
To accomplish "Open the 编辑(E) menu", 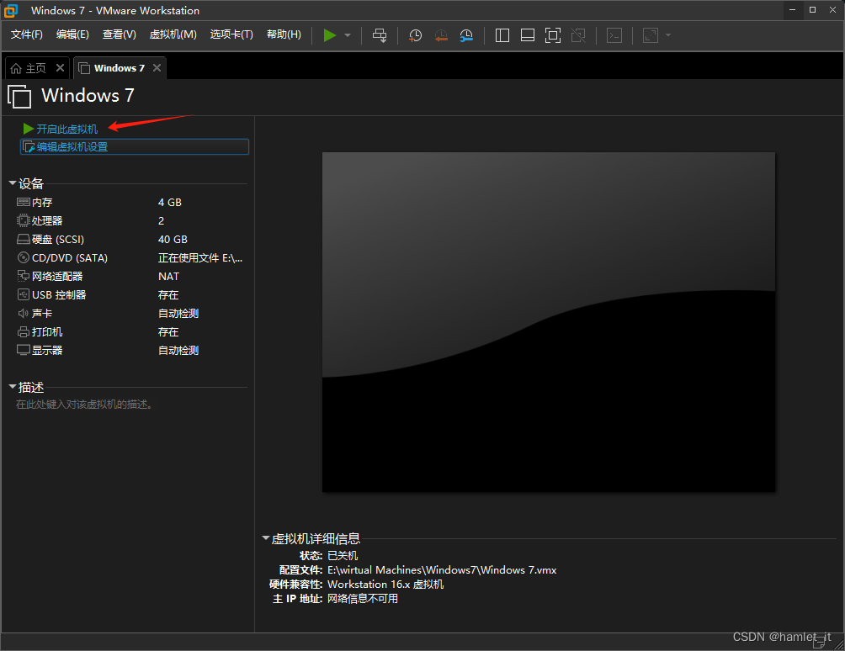I will click(72, 34).
